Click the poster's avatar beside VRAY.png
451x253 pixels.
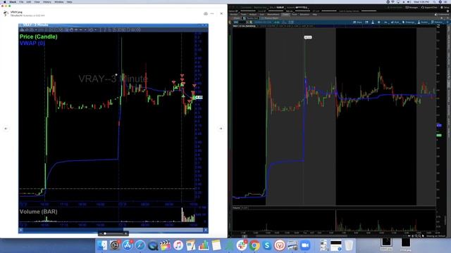[6, 13]
